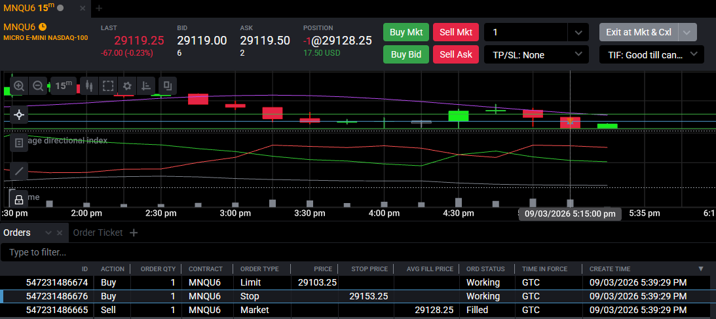Sort by the ORDER QTY column header
Viewport: 716px width, 319px height.
coord(158,269)
